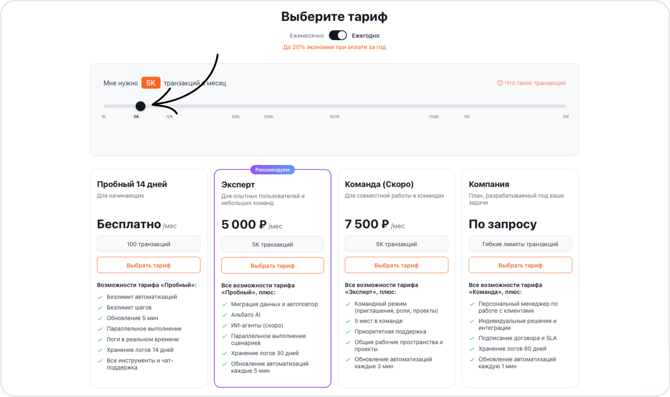Image resolution: width=670 pixels, height=397 pixels.
Task: Click "Выбрать тариф" under Компания plan
Action: tap(520, 265)
